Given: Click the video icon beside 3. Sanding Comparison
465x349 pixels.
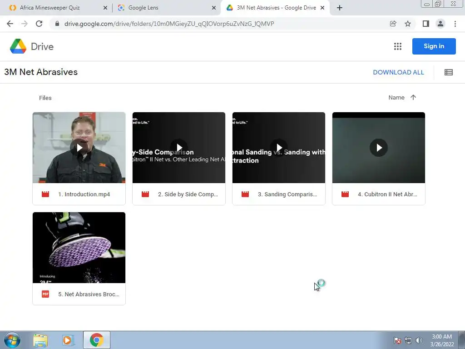Looking at the screenshot, I should pyautogui.click(x=245, y=194).
